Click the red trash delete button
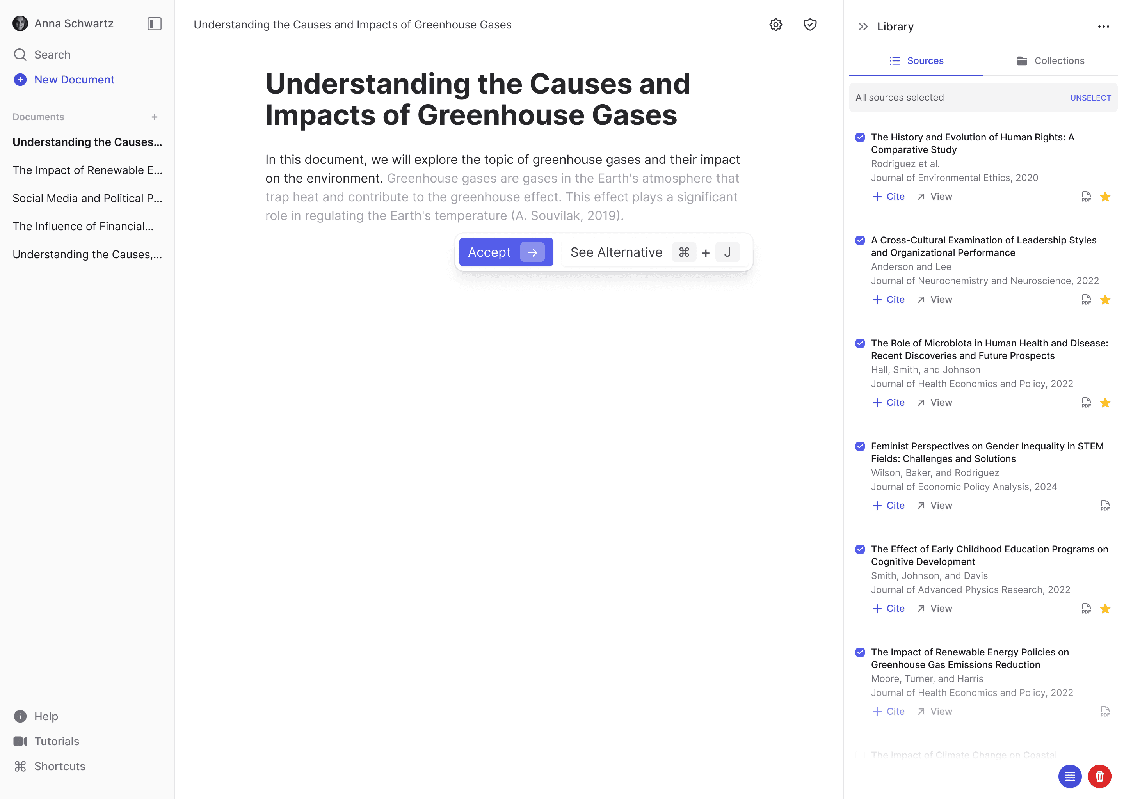 coord(1099,776)
